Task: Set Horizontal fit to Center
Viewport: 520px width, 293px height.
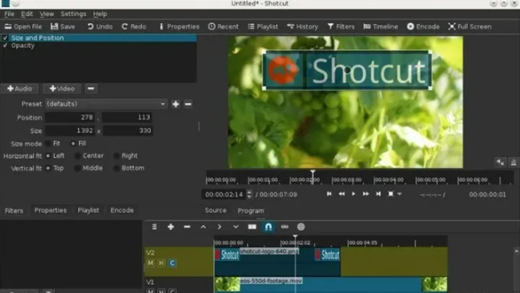Action: pos(89,155)
